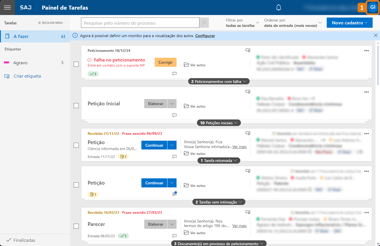The height and width of the screenshot is (246, 380).
Task: Expand "10 Petições iniciais"
Action: tap(219, 123)
